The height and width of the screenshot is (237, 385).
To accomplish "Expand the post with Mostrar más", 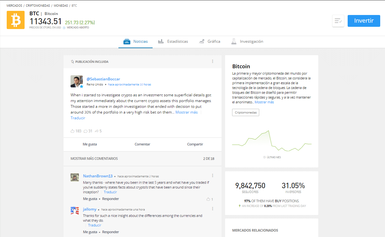I will [x=186, y=112].
